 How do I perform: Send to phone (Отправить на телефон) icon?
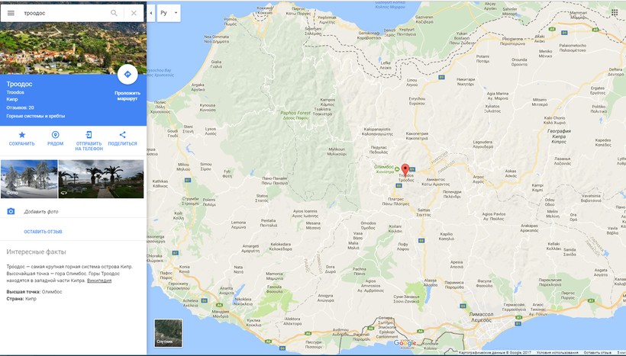[89, 135]
